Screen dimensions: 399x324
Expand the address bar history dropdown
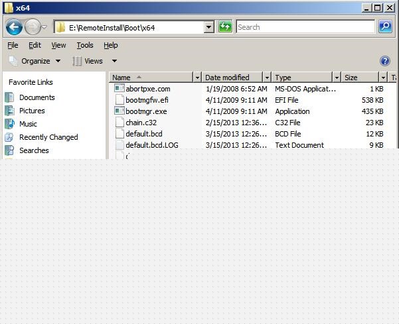pyautogui.click(x=208, y=27)
